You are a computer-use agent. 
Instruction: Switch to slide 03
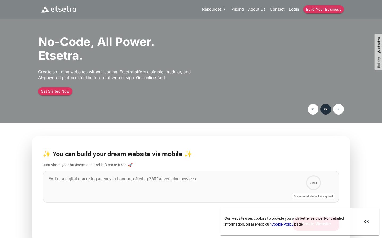338,109
